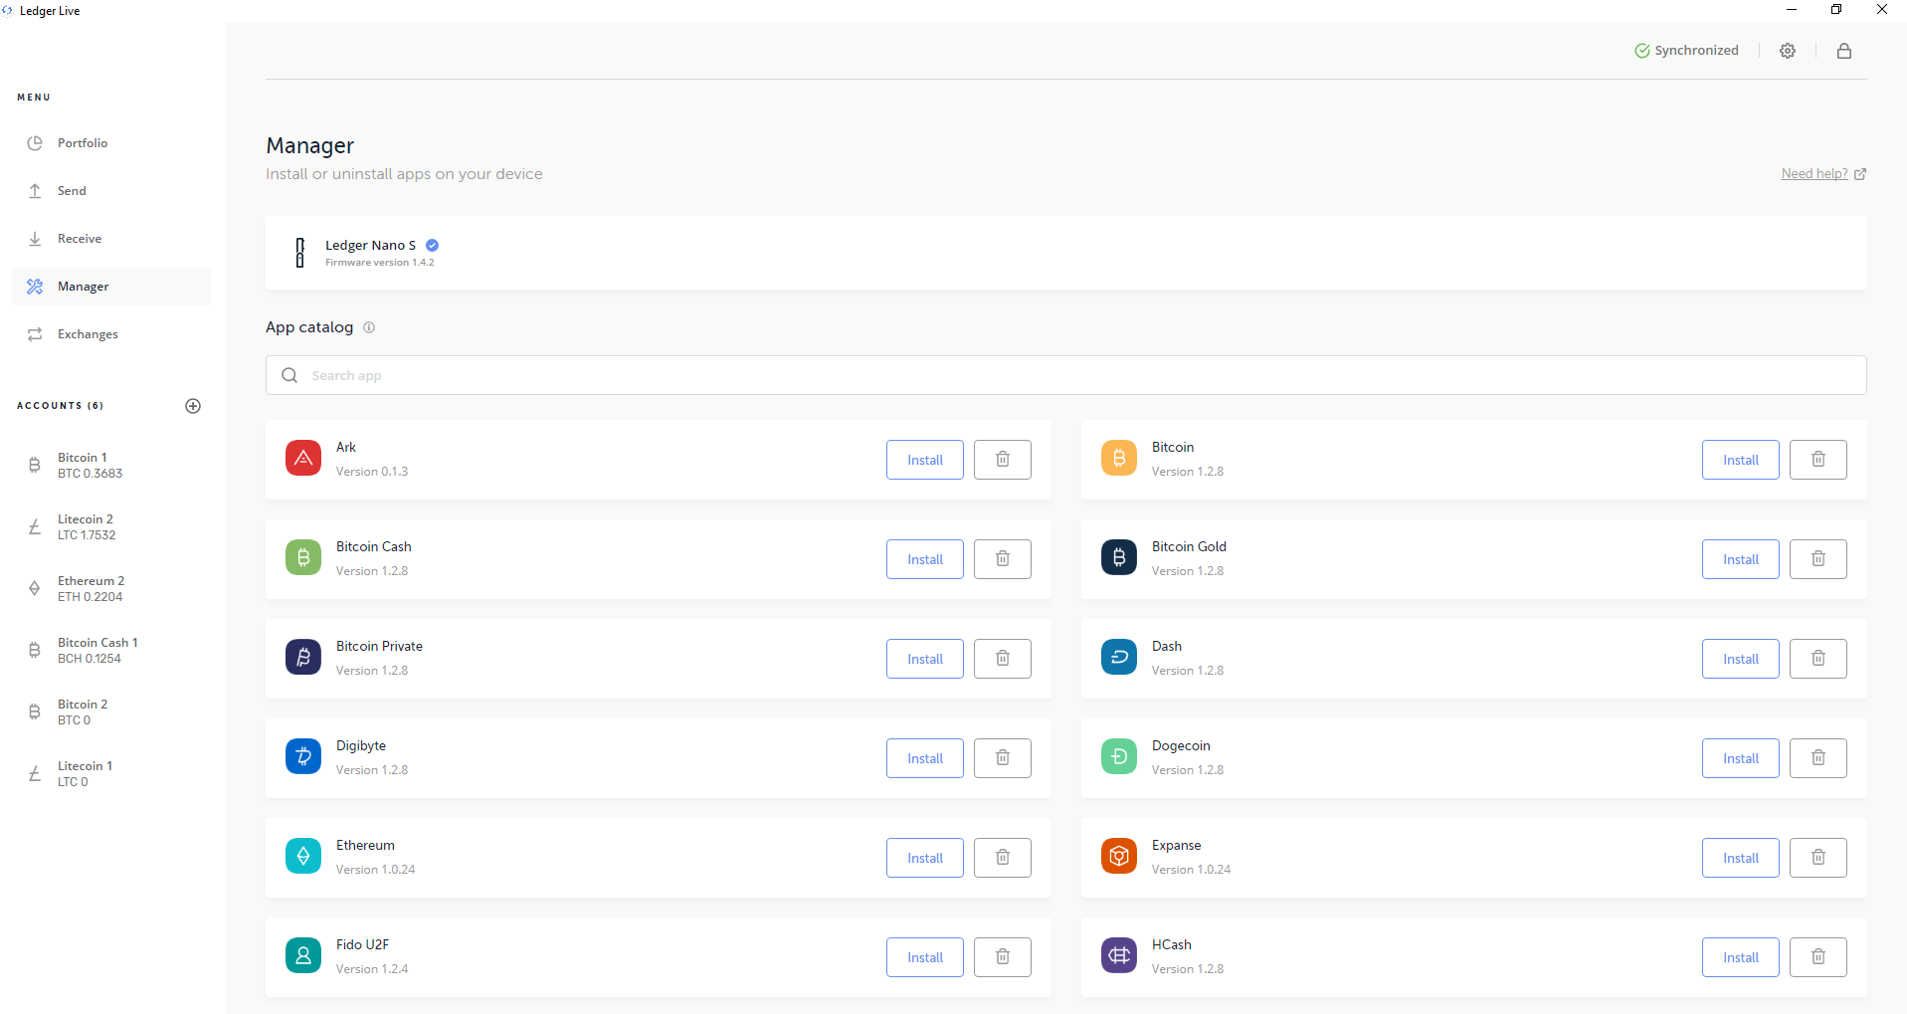Click the Bitcoin Private app icon

point(303,657)
